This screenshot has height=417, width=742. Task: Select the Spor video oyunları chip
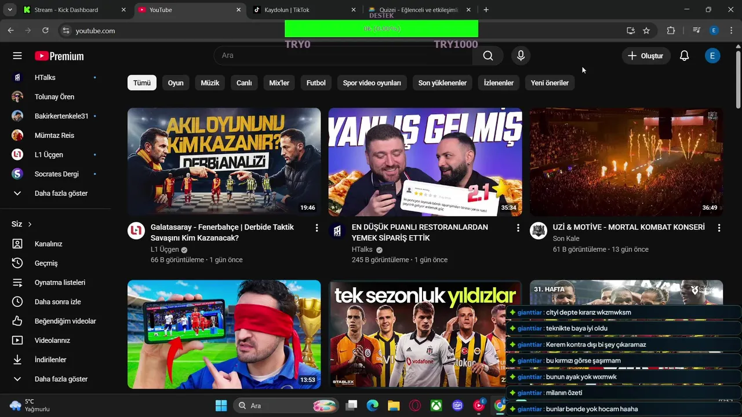tap(372, 83)
